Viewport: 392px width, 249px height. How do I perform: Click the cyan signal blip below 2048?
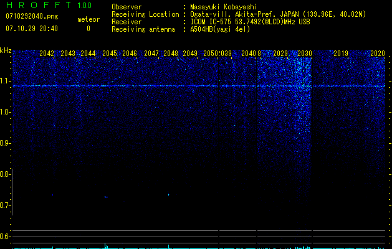point(168,195)
